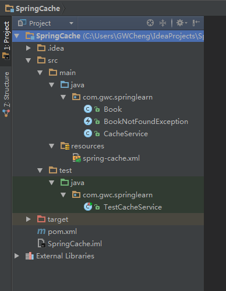Select the main folder label
This screenshot has width=226, height=291.
(68, 73)
